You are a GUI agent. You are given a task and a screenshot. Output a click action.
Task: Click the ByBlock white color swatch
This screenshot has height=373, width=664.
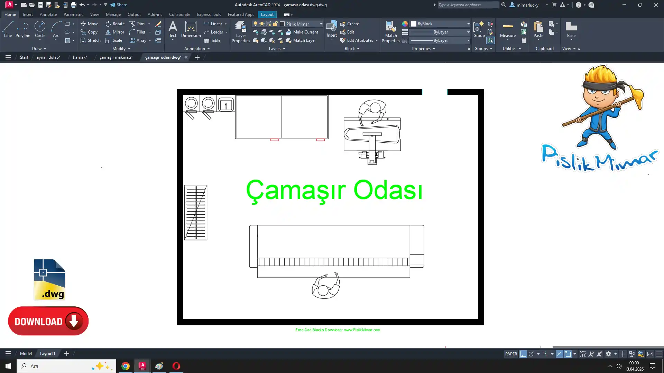point(414,24)
